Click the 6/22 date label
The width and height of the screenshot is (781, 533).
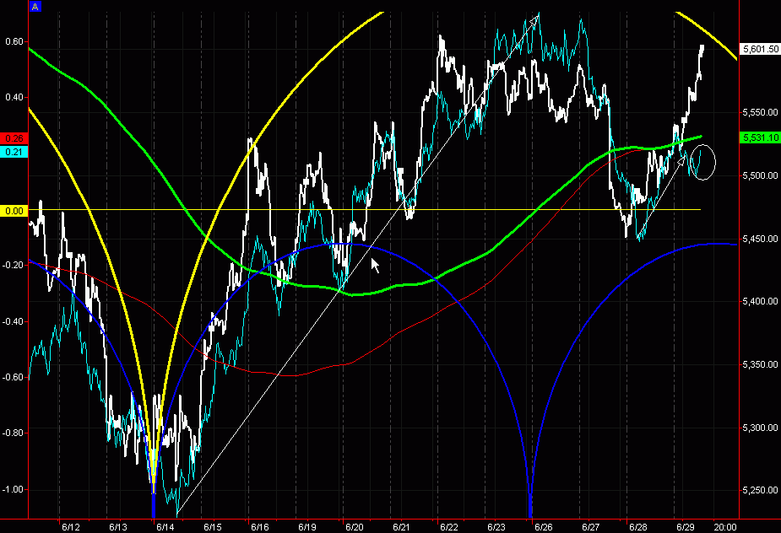coord(449,527)
